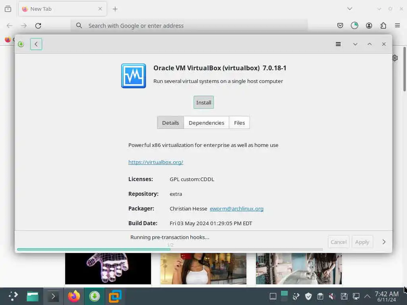Open the terminal from the taskbar
407x305 pixels.
(x=53, y=296)
